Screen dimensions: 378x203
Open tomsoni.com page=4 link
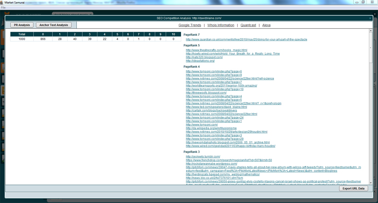click(214, 96)
